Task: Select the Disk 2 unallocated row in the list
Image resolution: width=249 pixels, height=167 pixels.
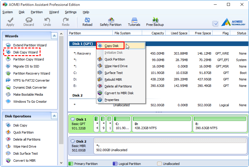Action: (x=159, y=105)
